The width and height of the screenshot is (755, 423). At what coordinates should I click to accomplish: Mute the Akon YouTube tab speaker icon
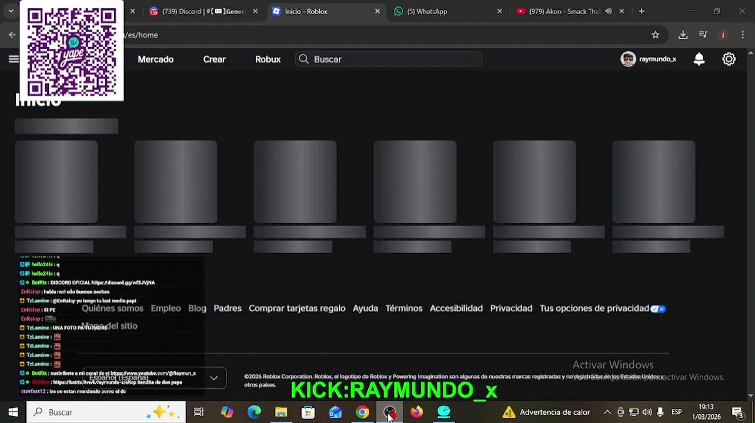(608, 11)
